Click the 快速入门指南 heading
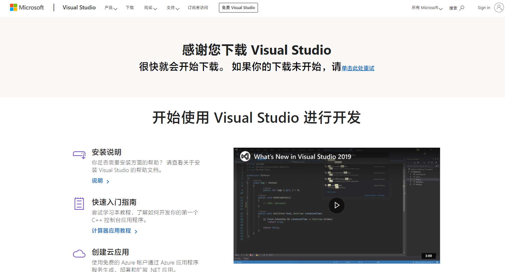Viewport: 505px width, 272px height. tap(114, 202)
